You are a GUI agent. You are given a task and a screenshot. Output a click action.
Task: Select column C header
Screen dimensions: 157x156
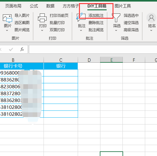point(61,60)
